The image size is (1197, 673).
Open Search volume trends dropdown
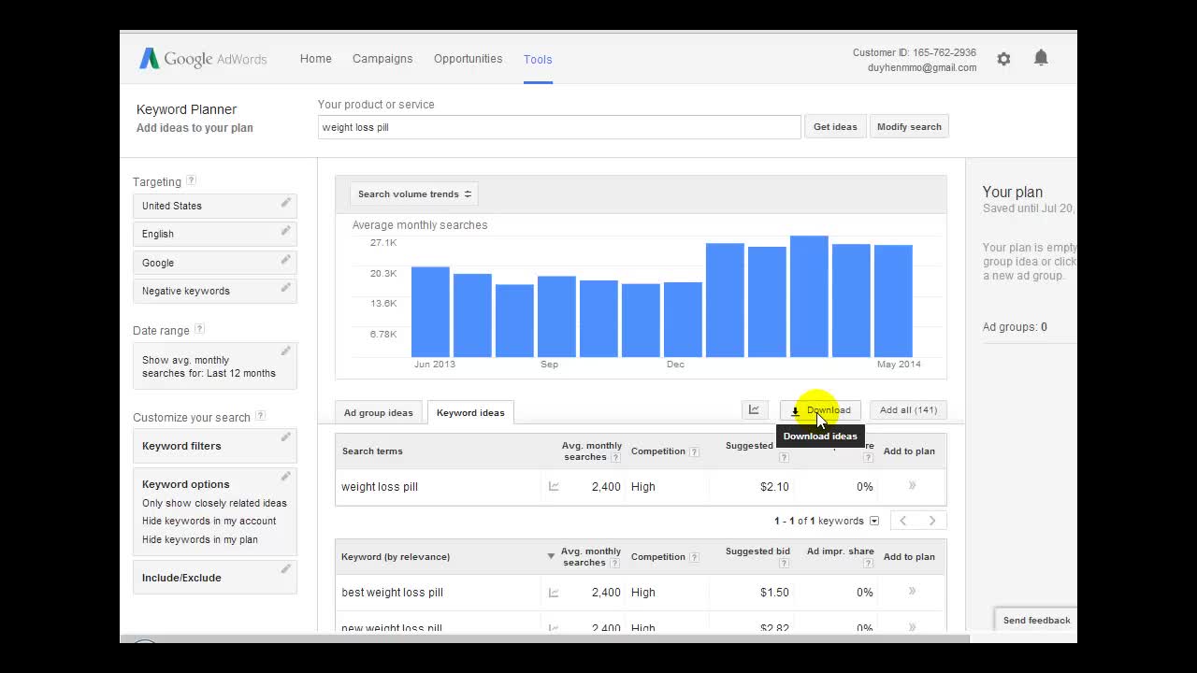(414, 194)
